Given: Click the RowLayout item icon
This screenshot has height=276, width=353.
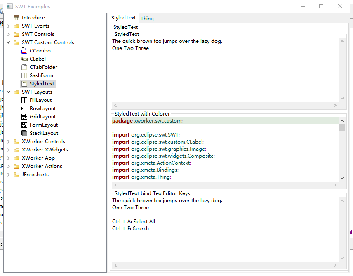Looking at the screenshot, I should point(24,109).
